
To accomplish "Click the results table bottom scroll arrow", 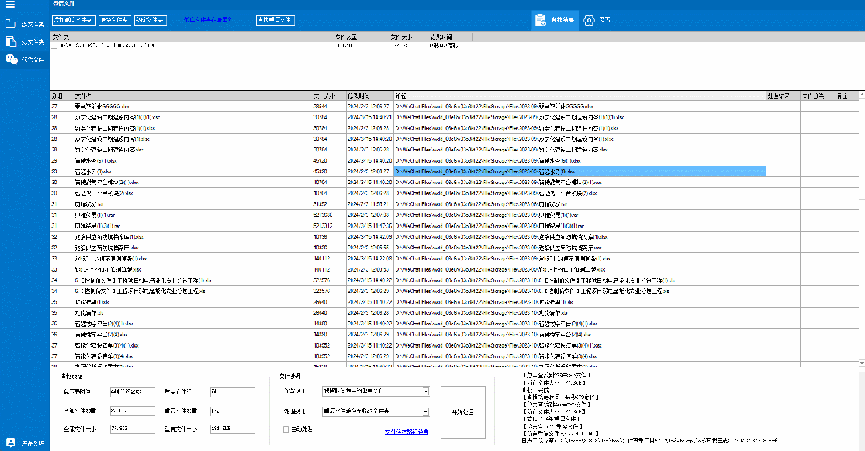I will [862, 363].
